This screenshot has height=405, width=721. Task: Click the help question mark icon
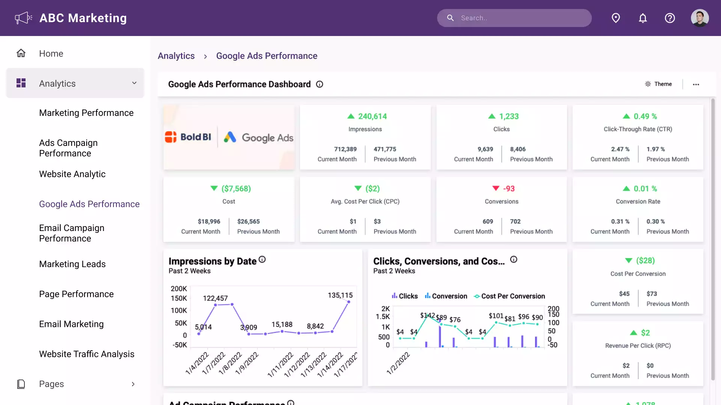[x=670, y=18]
